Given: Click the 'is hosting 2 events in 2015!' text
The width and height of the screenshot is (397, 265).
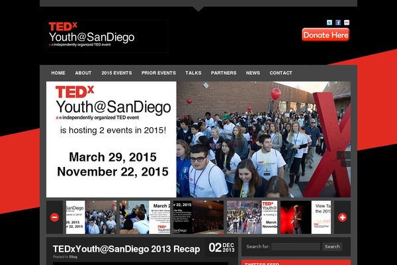Looking at the screenshot, I should click(x=113, y=131).
